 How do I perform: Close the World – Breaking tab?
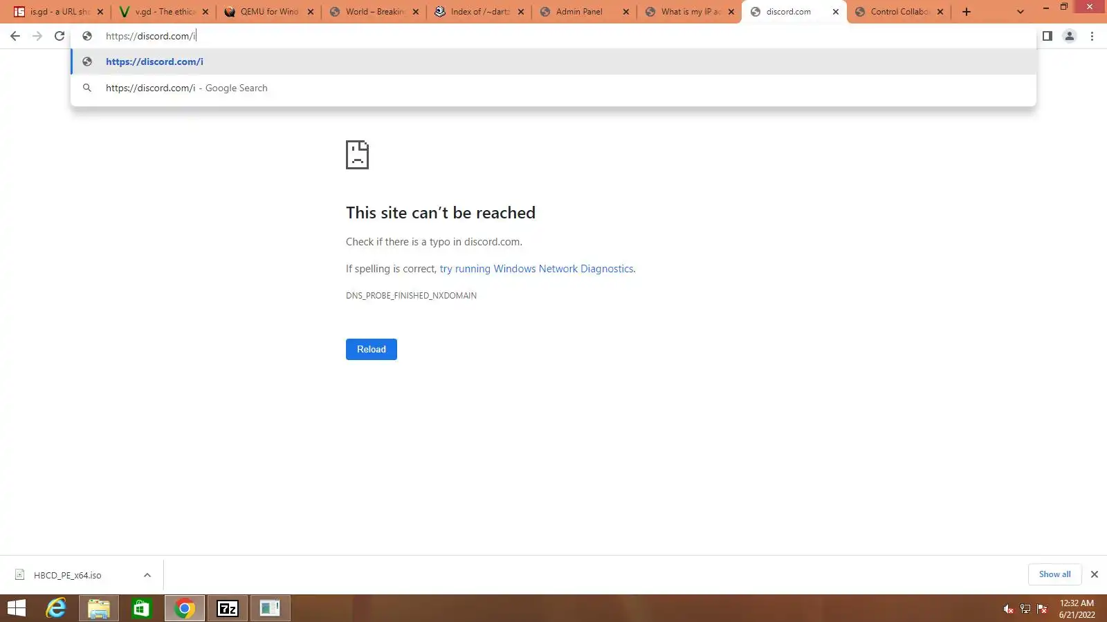pos(416,12)
